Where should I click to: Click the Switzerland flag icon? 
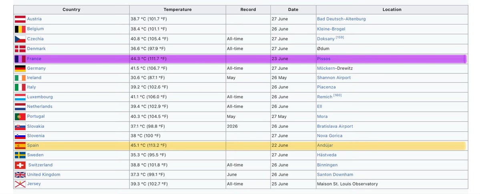coord(20,165)
